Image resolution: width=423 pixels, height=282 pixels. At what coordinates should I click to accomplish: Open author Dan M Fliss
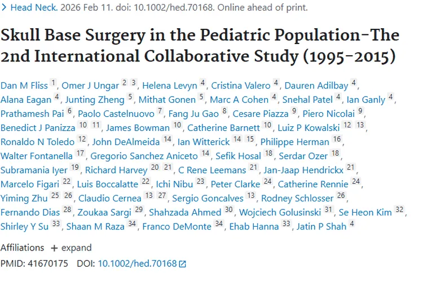(x=24, y=86)
